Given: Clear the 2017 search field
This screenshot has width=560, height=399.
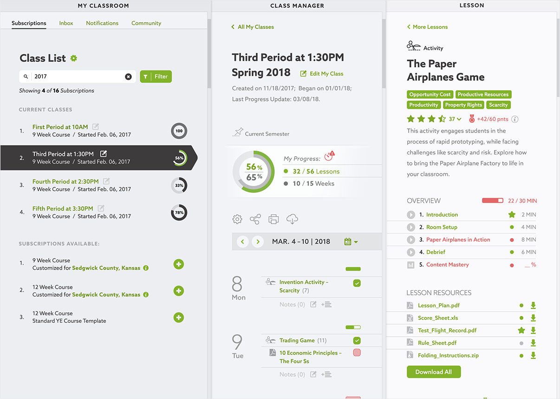Looking at the screenshot, I should point(128,77).
